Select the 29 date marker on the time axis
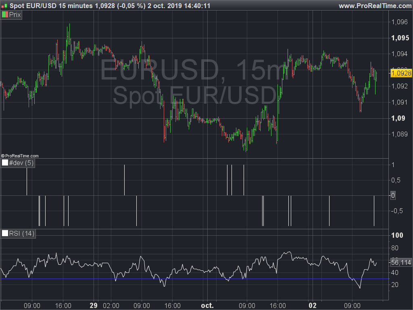The image size is (413, 310). pyautogui.click(x=94, y=306)
